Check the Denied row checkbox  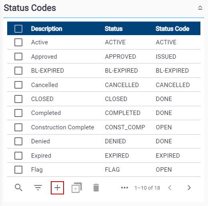[x=18, y=141]
